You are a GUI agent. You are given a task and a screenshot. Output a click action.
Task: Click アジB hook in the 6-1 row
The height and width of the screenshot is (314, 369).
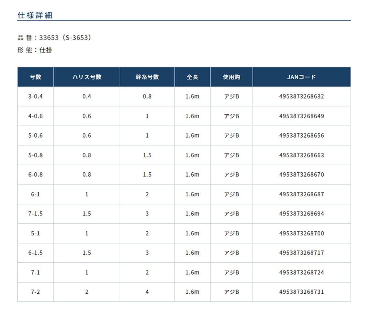coord(232,194)
